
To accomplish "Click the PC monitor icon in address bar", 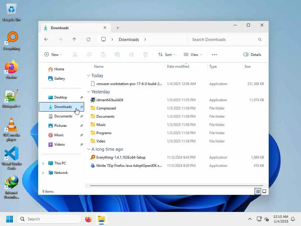I will click(103, 39).
